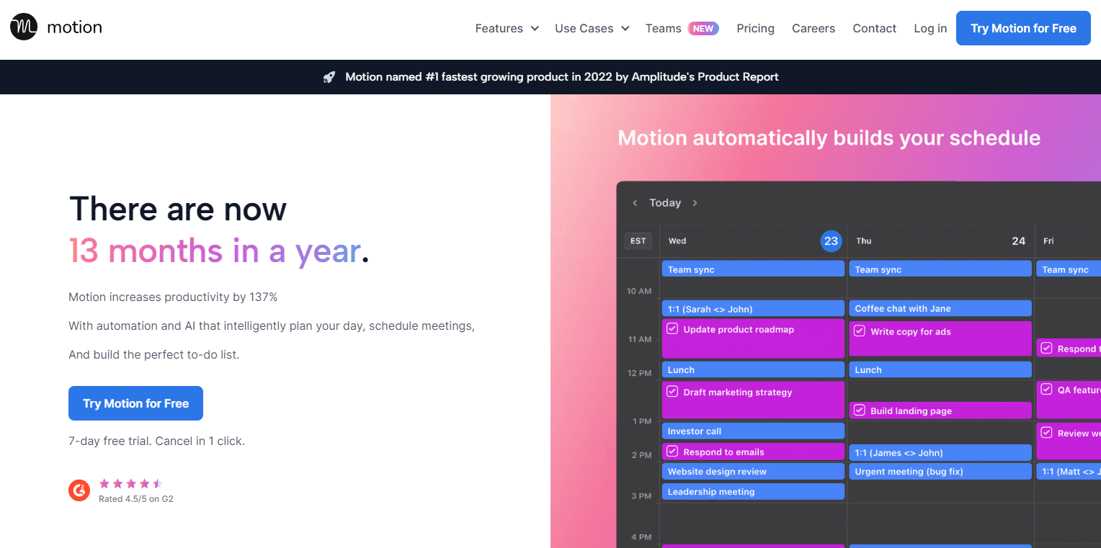Open Leadership meeting event

pos(753,492)
